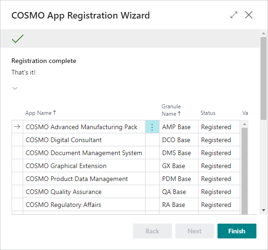The width and height of the screenshot is (268, 250).
Task: Click the QA Base granule cell
Action: 179,192
